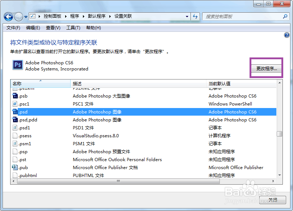Screen dimensions: 293x211
Task: Click the vertical scrollbar thumb
Action: 279,134
